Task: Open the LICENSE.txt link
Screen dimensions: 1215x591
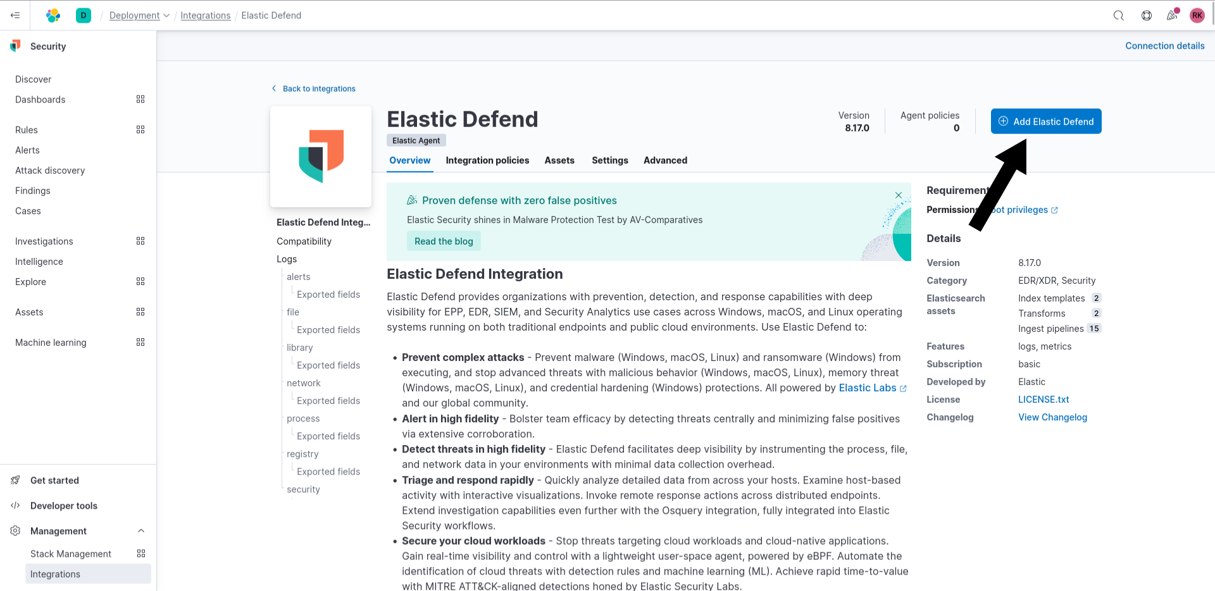Action: pos(1044,399)
